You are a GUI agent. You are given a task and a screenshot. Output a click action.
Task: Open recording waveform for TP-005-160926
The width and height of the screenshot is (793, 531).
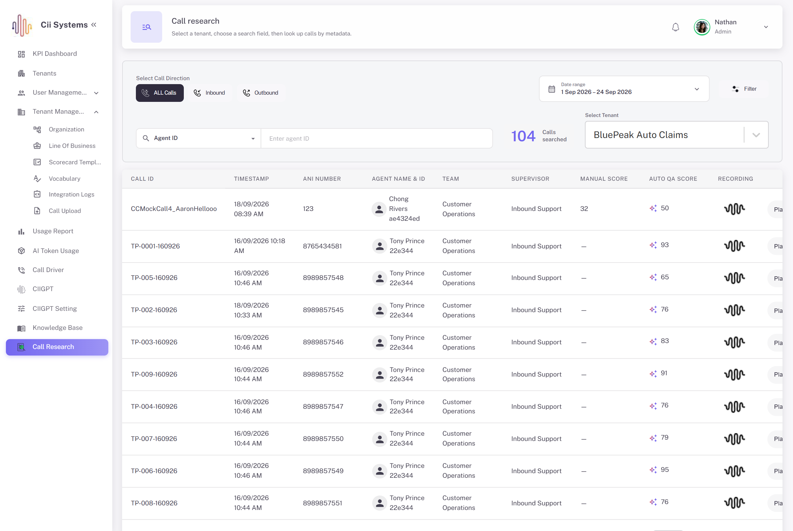click(734, 278)
